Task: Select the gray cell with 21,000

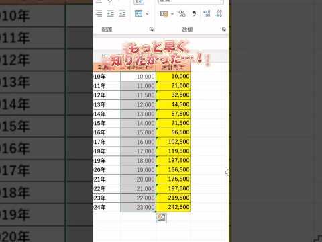Action: (138, 188)
